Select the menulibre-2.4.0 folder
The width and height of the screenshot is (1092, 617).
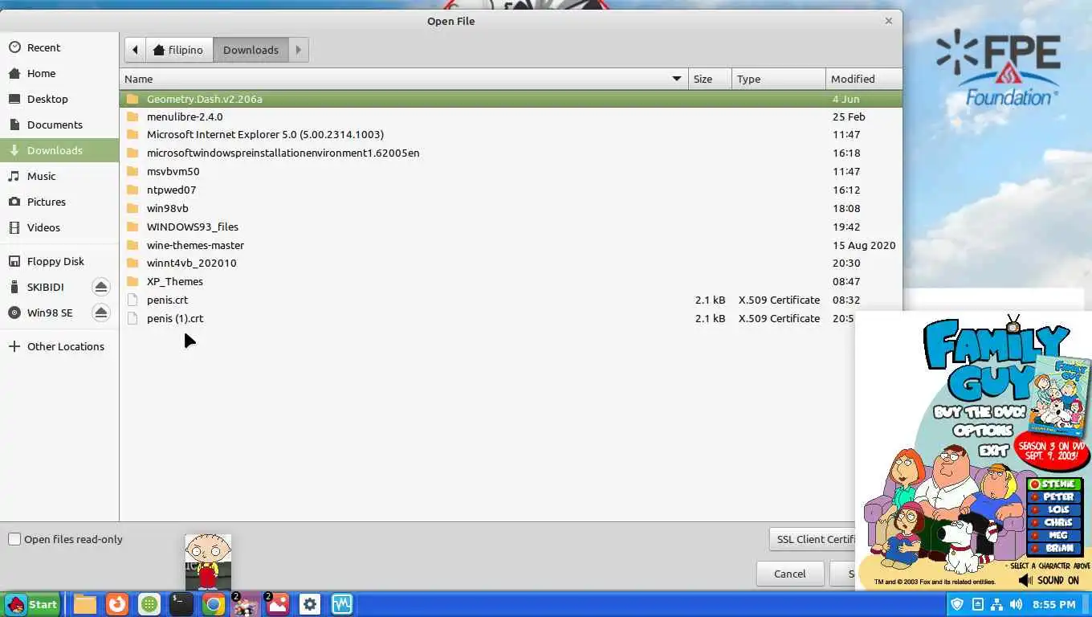tap(511, 116)
